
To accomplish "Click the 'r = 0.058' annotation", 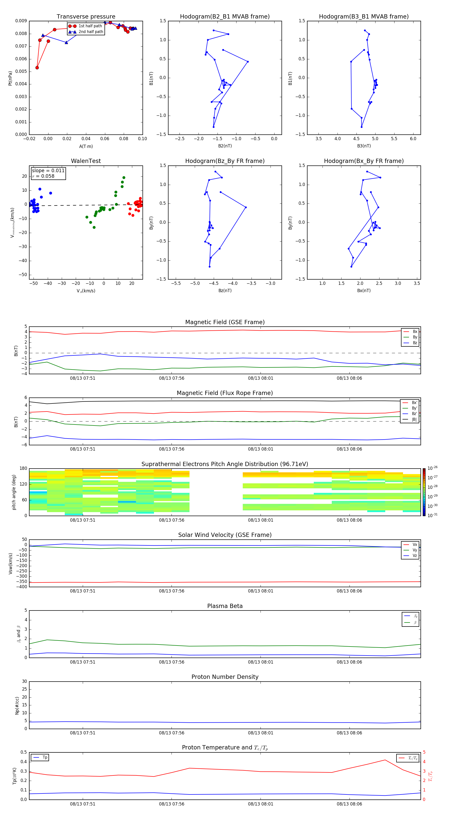I will pos(43,176).
